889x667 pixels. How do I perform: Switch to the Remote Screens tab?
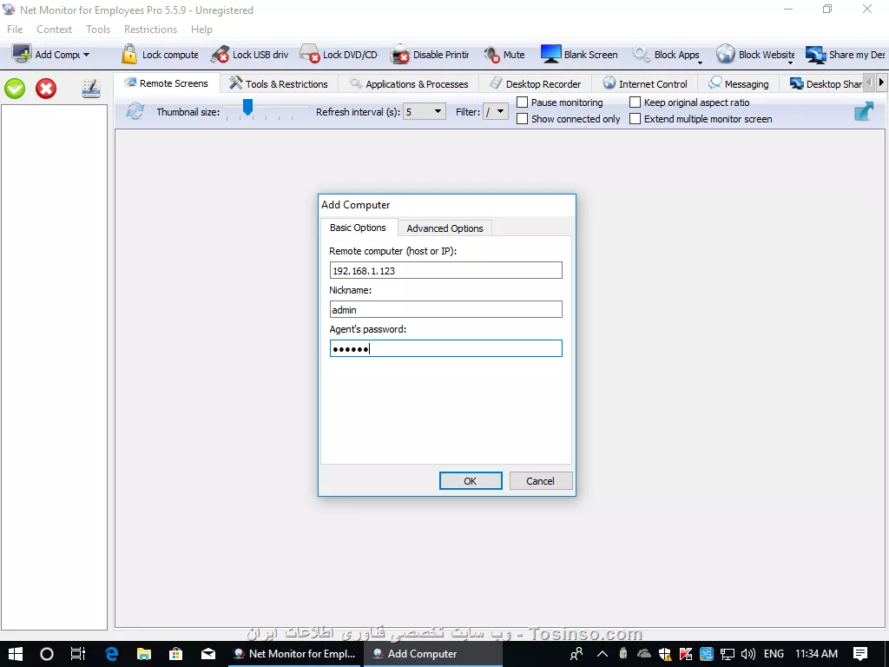[x=167, y=83]
